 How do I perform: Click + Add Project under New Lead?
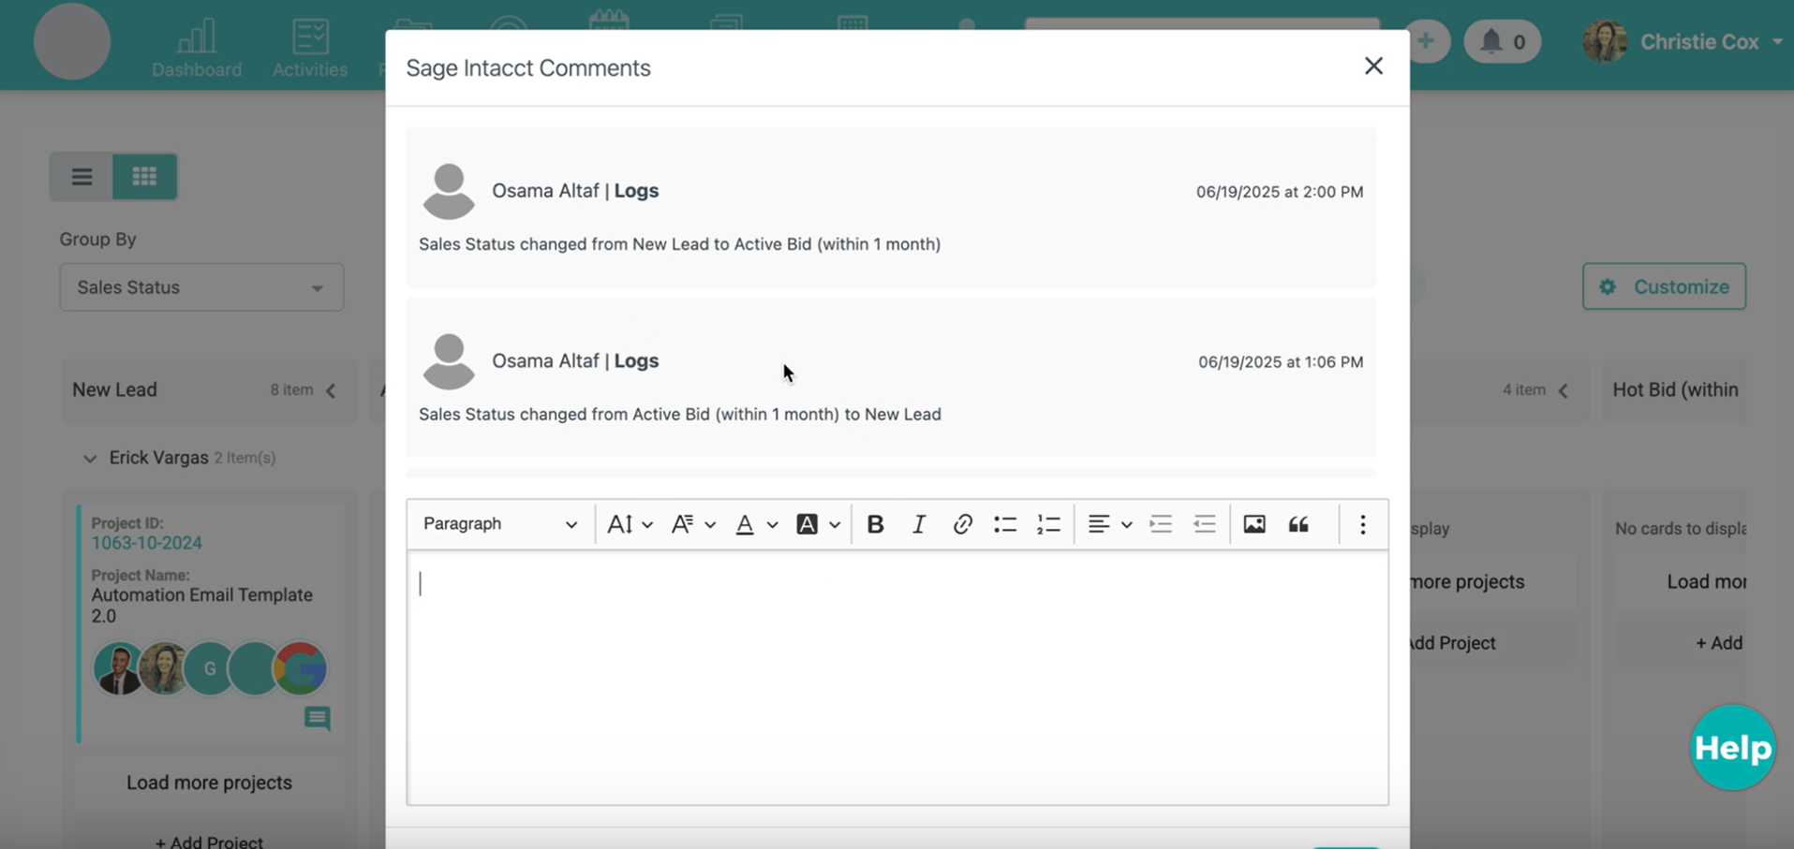(x=209, y=842)
